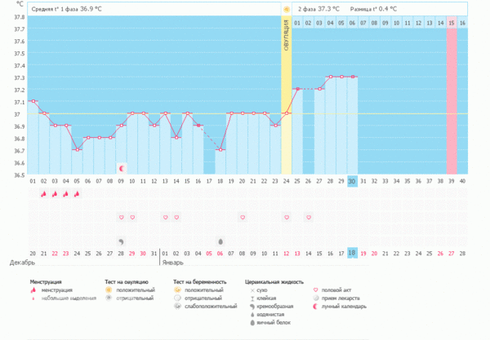Click the sun icon in the phase header
Image resolution: width=490 pixels, height=340 pixels.
[287, 9]
